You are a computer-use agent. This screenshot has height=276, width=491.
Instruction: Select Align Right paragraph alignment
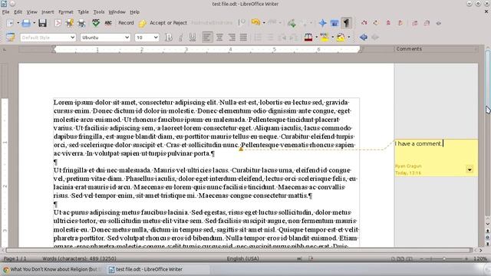(232, 38)
